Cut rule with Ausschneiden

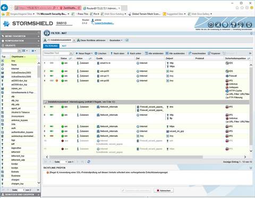point(197,53)
